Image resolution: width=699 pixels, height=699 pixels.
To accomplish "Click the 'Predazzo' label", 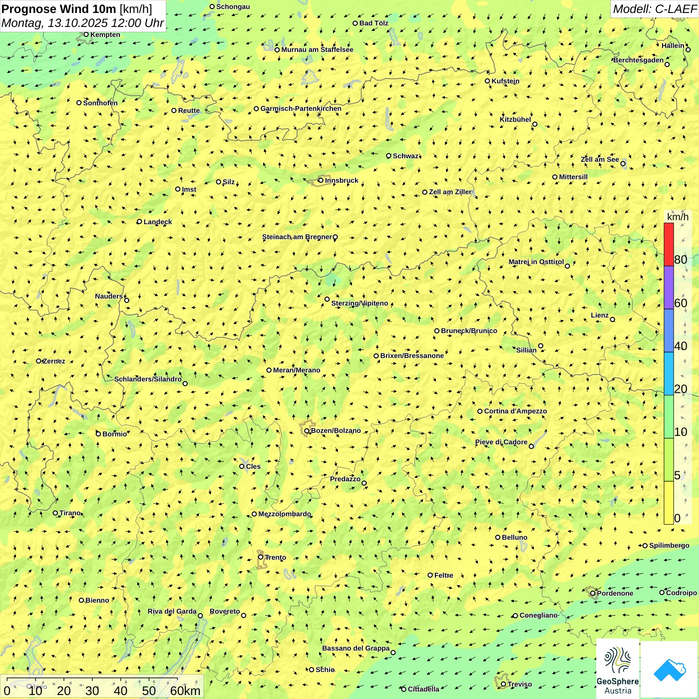I will point(345,479).
